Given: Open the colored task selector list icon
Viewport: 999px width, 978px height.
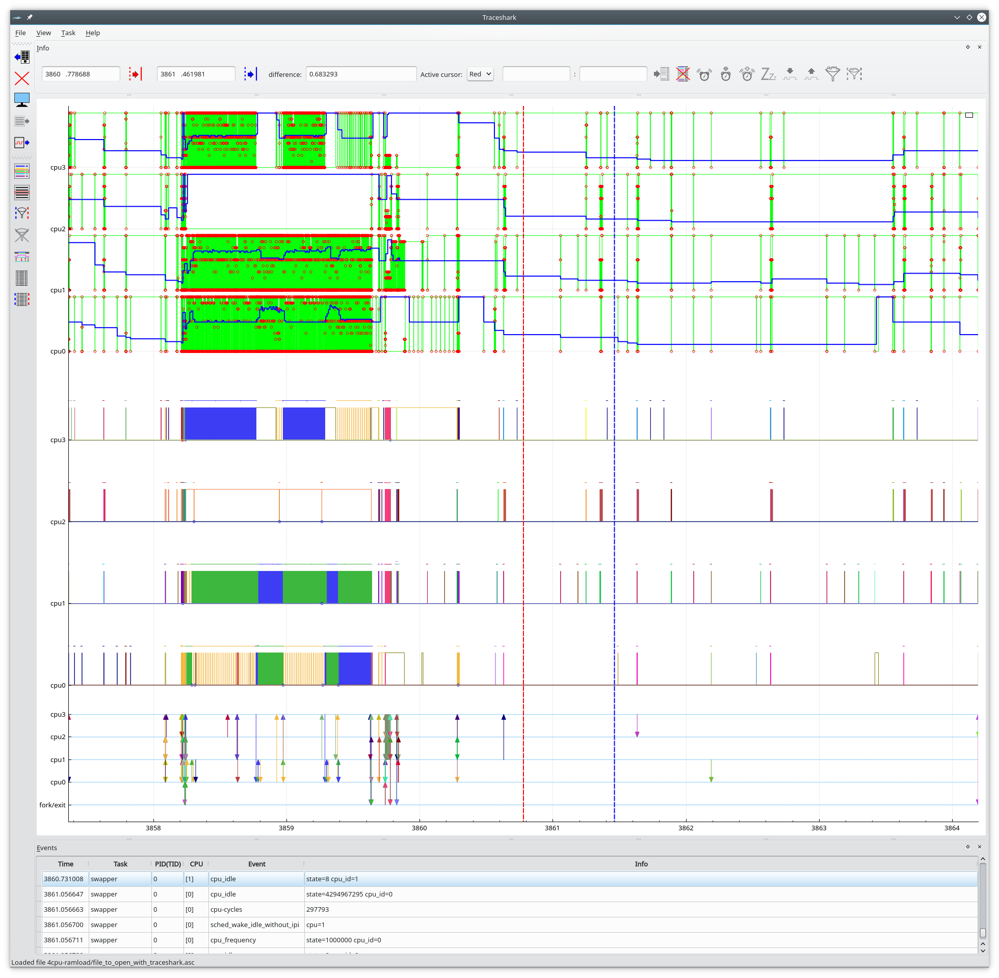Looking at the screenshot, I should (x=21, y=171).
